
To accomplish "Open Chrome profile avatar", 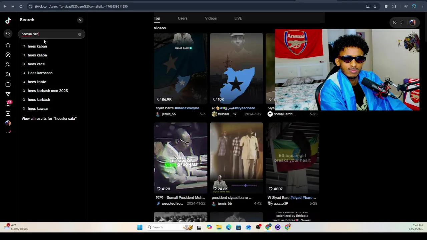I will pos(414,6).
